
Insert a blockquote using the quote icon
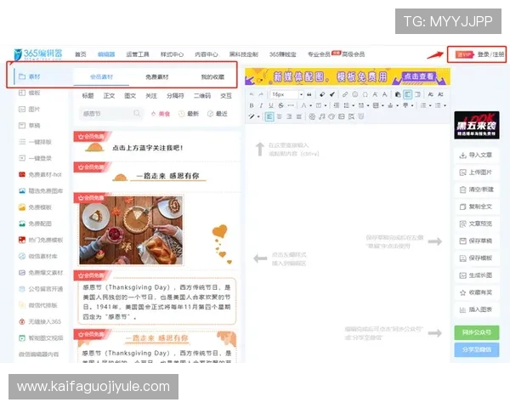pyautogui.click(x=309, y=94)
